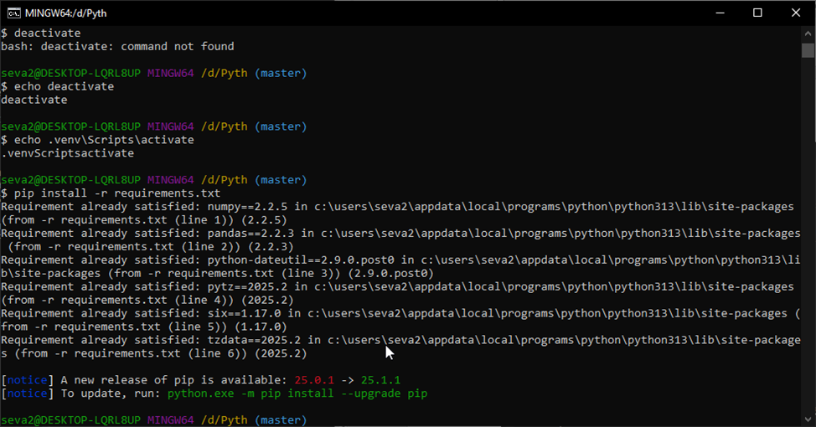Close the MINGW64 terminal window
This screenshot has height=427, width=816.
tap(796, 13)
